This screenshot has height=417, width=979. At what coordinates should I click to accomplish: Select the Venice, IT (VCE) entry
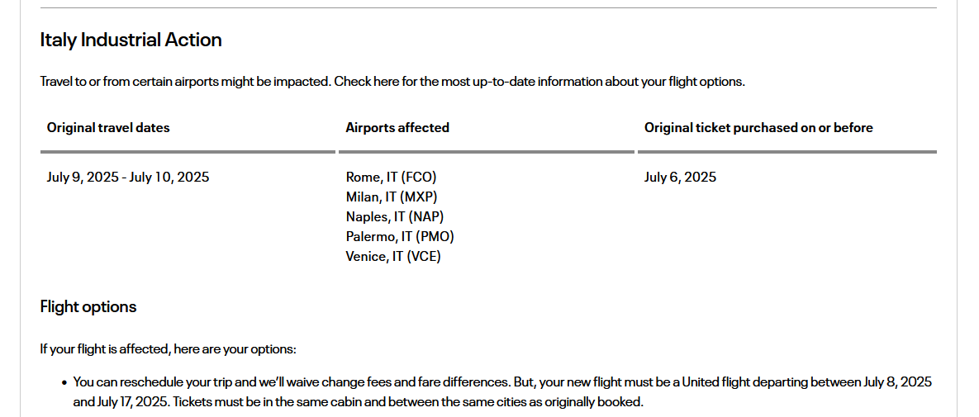pos(393,256)
